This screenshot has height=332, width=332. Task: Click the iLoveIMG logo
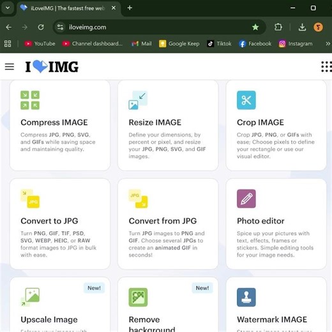(52, 66)
